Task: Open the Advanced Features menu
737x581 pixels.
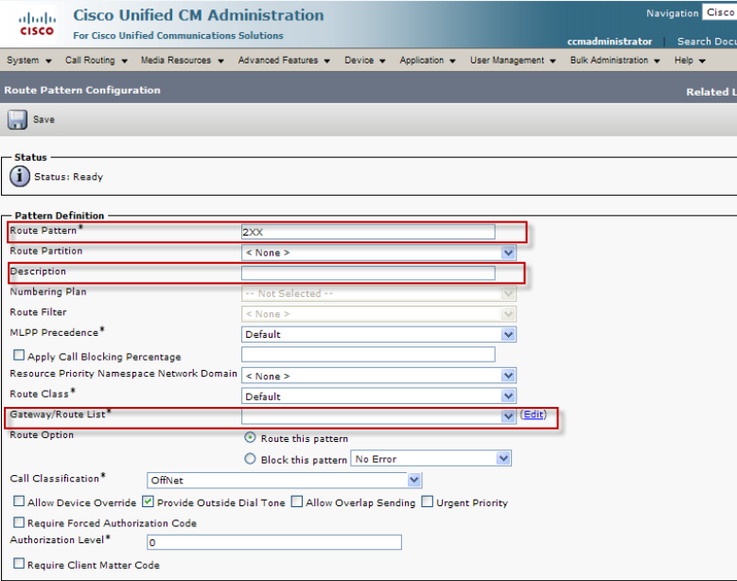Action: [x=284, y=61]
